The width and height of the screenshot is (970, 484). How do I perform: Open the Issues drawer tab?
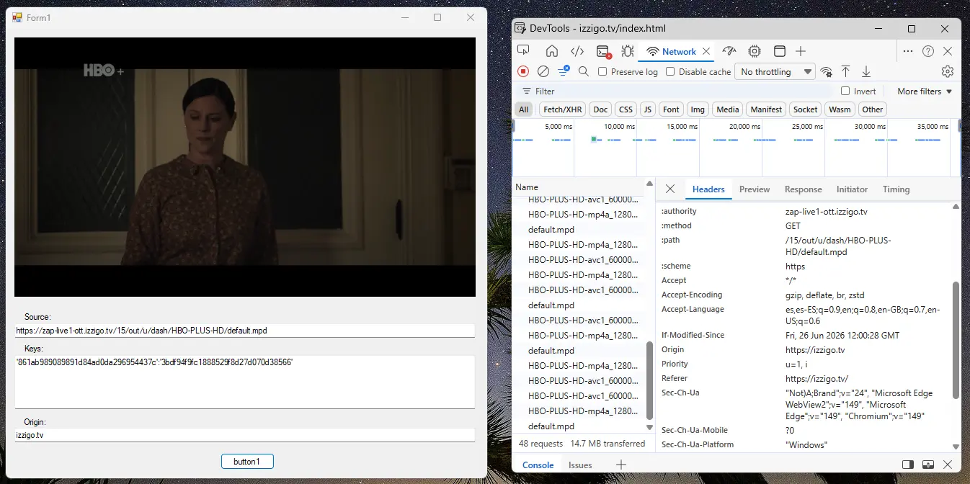tap(580, 465)
